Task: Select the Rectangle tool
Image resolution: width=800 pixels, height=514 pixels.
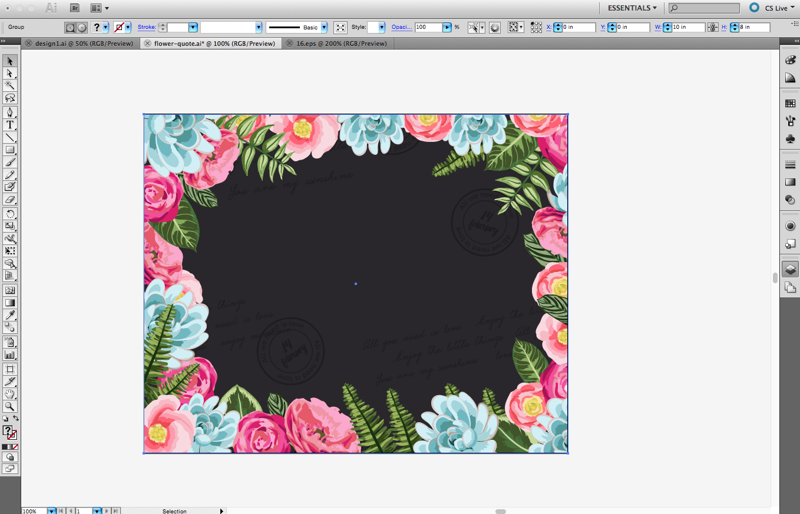Action: click(10, 150)
